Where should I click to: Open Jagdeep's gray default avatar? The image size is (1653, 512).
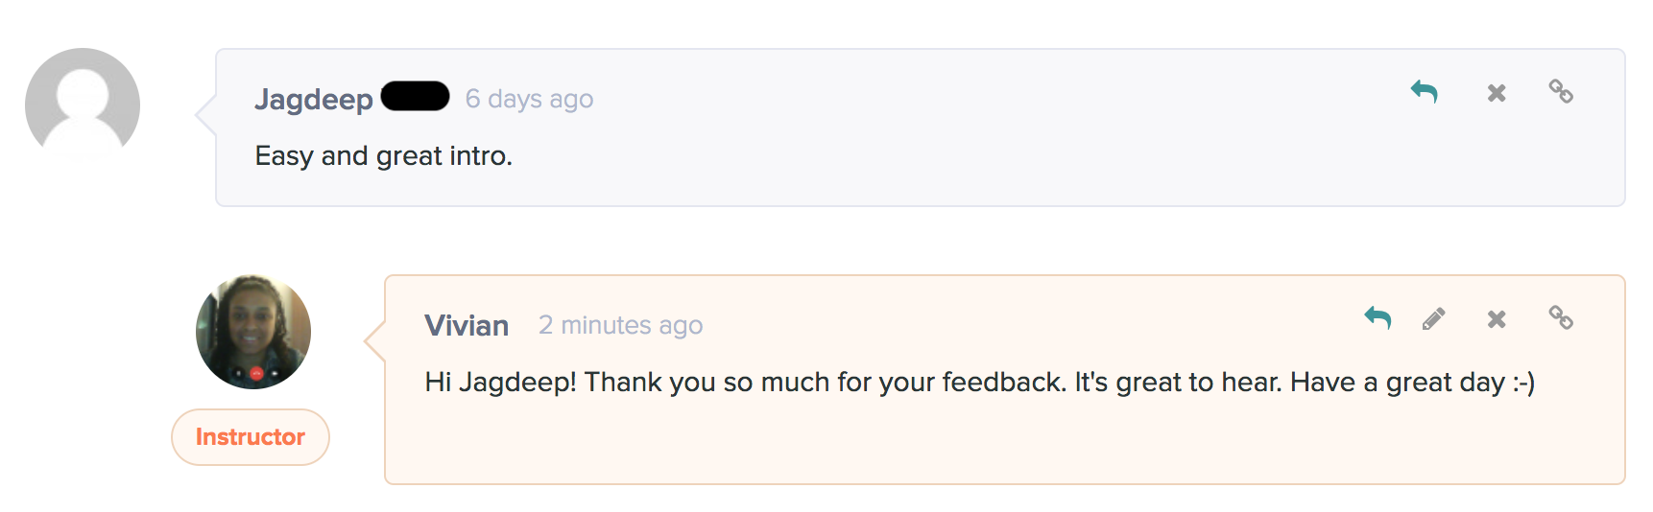click(x=83, y=104)
